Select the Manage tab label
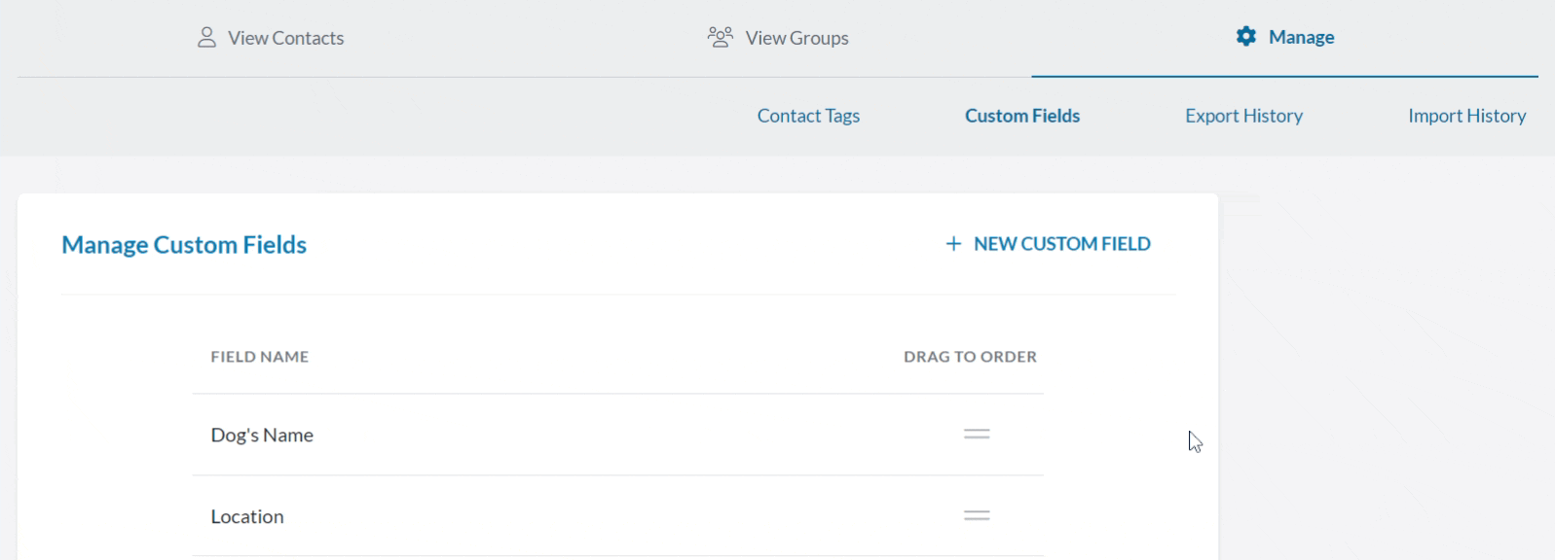This screenshot has width=1555, height=560. point(1301,37)
